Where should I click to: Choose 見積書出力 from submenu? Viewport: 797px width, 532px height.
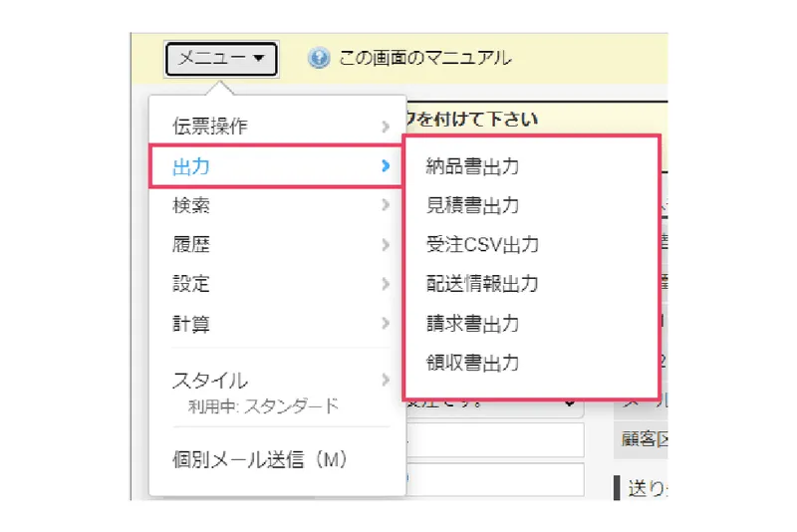(x=472, y=205)
